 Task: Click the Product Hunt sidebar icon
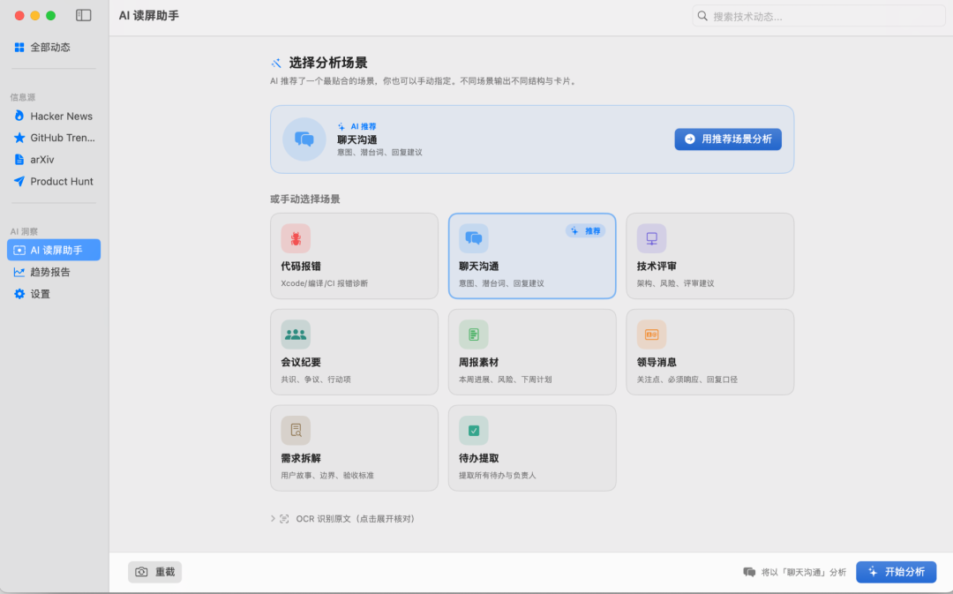click(x=19, y=181)
